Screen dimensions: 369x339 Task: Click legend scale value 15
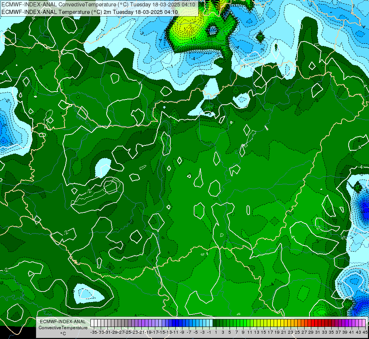[263, 332]
